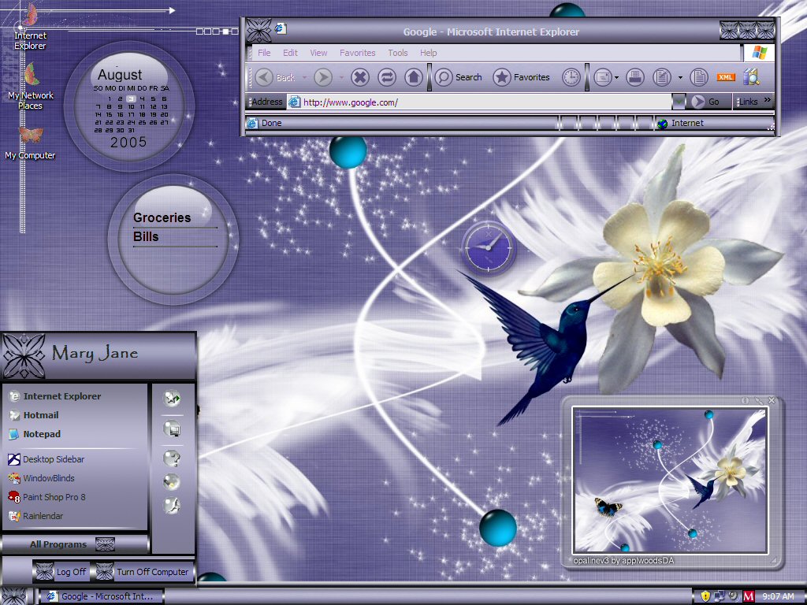Click the Refresh icon in IE toolbar
807x605 pixels.
click(386, 77)
